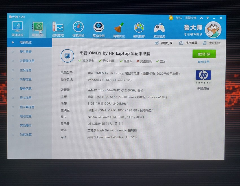Open the 论坛 forum link
The width and height of the screenshot is (240, 186).
pos(179,18)
